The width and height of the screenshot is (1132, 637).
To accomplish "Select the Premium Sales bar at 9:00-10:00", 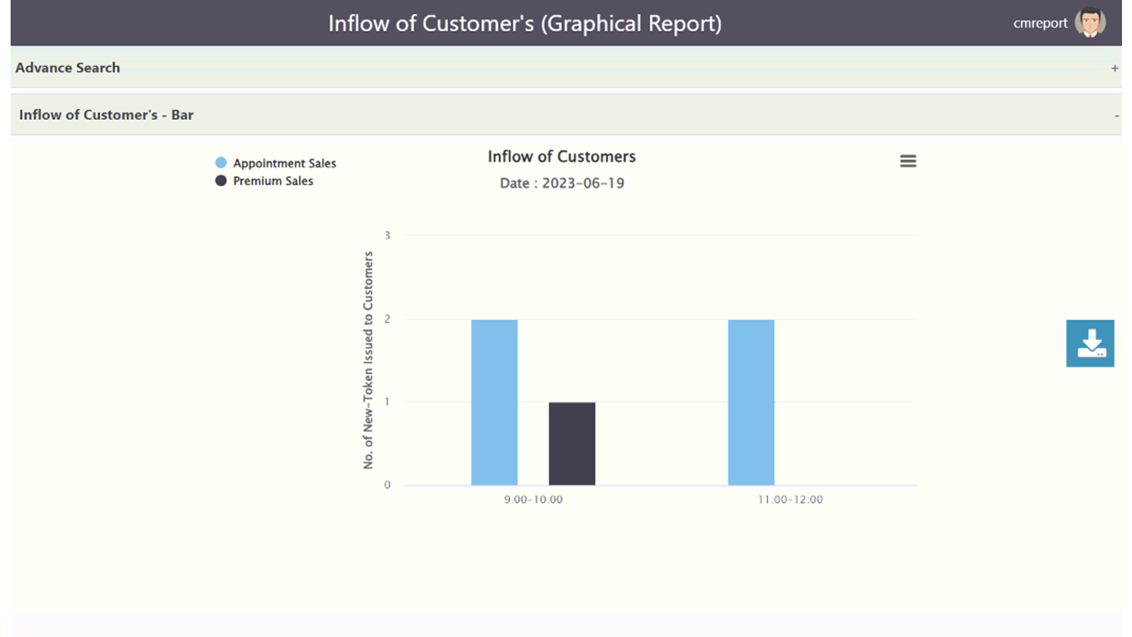I will (x=572, y=444).
